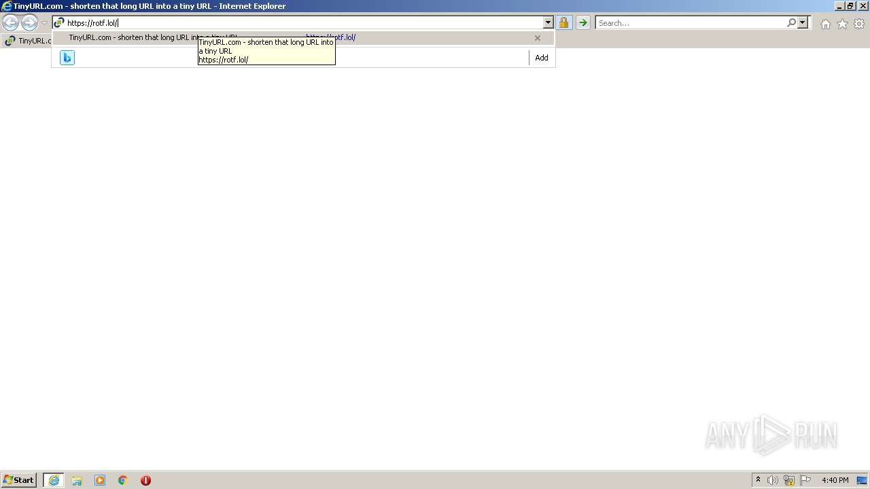
Task: Switch to the TinyURL.com browser tab
Action: click(x=27, y=41)
